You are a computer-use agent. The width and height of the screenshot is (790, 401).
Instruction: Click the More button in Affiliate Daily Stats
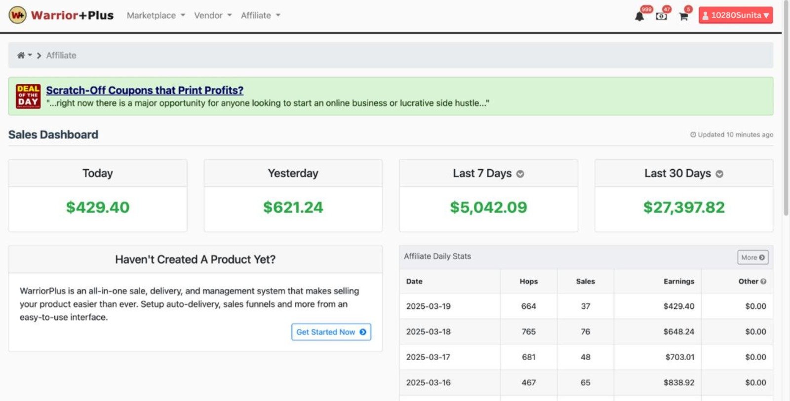click(x=752, y=257)
